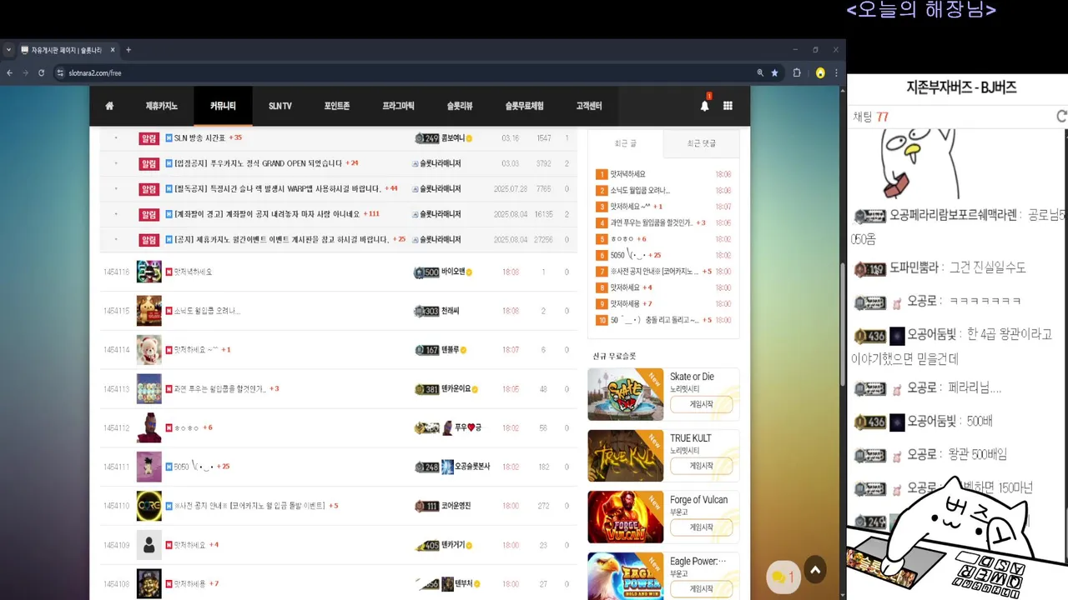
Task: Open the notice 'SLN 방송 시간표'
Action: click(199, 138)
